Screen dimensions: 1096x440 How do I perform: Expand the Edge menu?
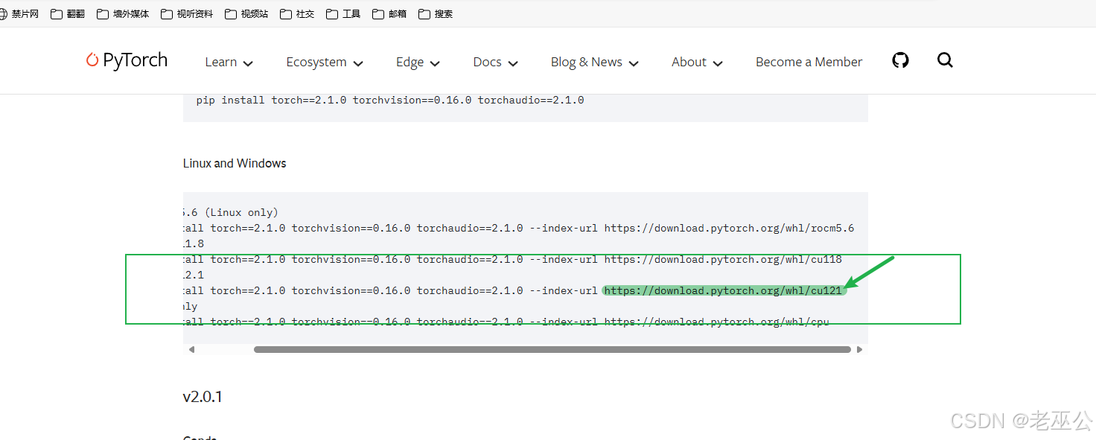coord(418,63)
